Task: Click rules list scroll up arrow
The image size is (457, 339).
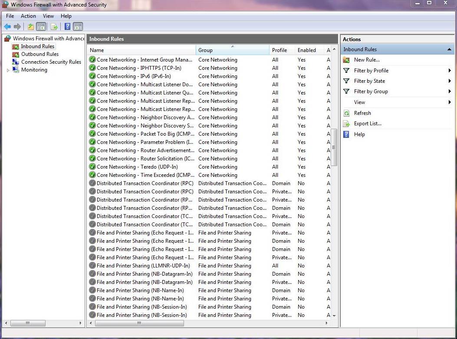Action: click(x=334, y=49)
